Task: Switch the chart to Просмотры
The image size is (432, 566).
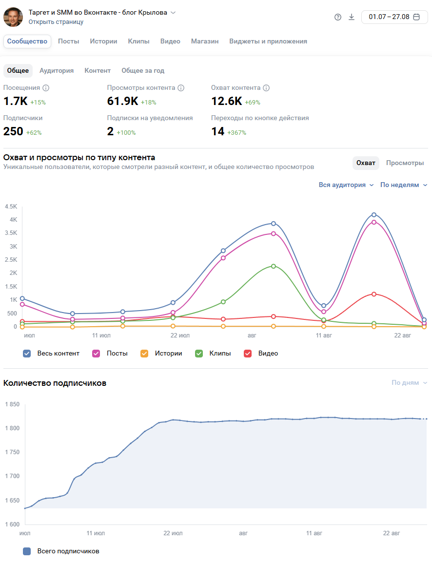Action: (x=405, y=163)
